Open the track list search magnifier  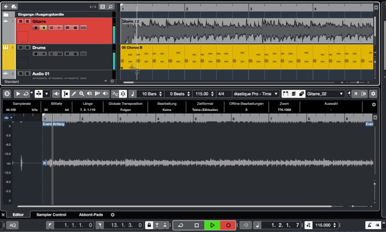tap(111, 7)
